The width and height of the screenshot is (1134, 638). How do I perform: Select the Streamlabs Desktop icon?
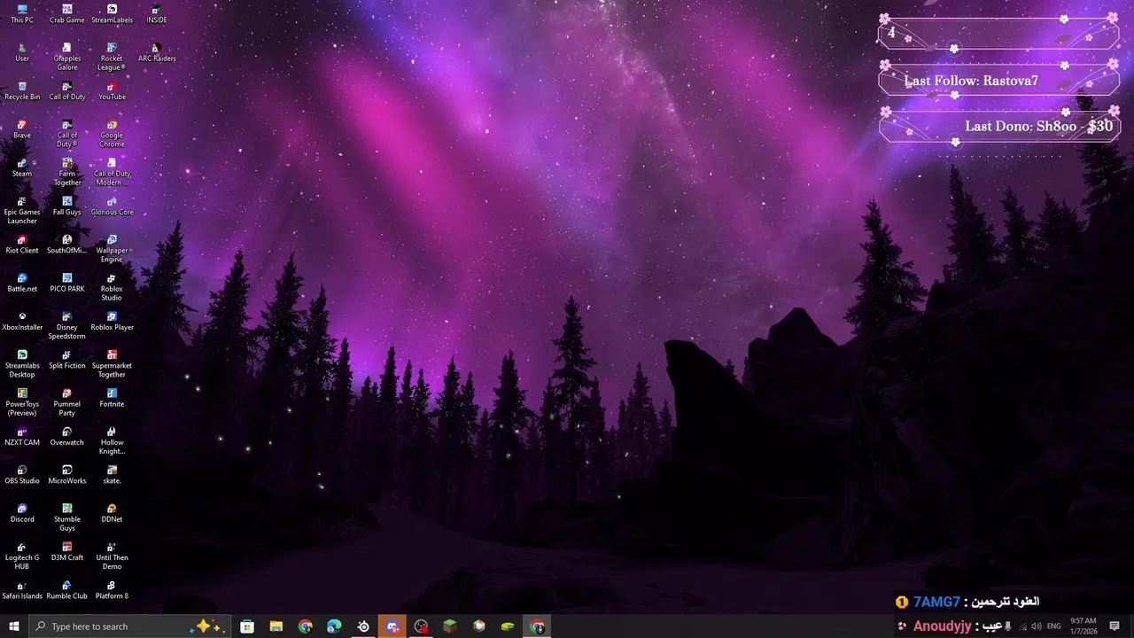click(22, 364)
